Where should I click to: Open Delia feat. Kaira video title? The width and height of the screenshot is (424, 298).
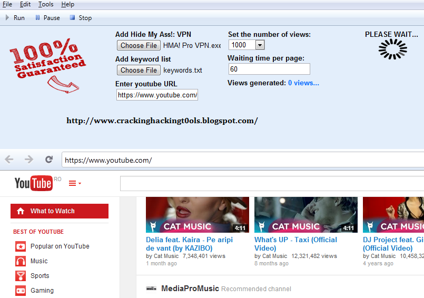tap(189, 244)
